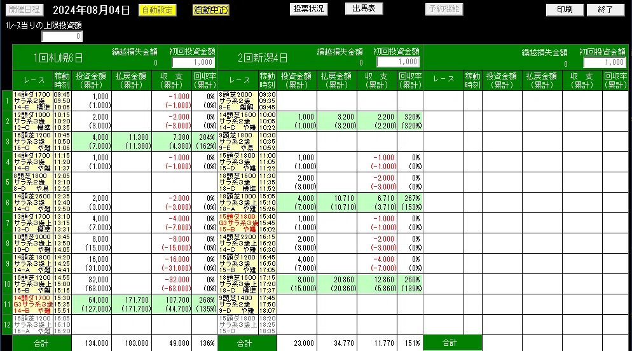This screenshot has height=351, width=632.
Task: Click 合計 label of the empty third venue
Action: [x=452, y=343]
